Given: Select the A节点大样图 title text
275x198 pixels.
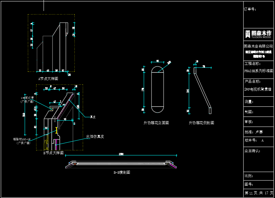Looking at the screenshot, I should click(48, 79).
